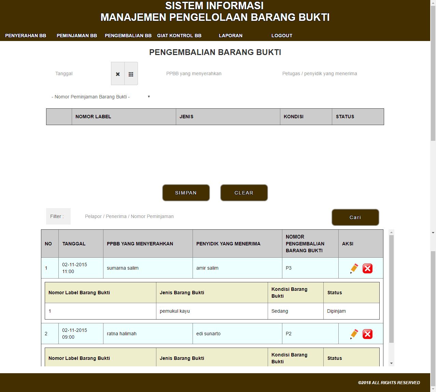
Task: Open GIAT KONTROL BB menu
Action: (179, 36)
